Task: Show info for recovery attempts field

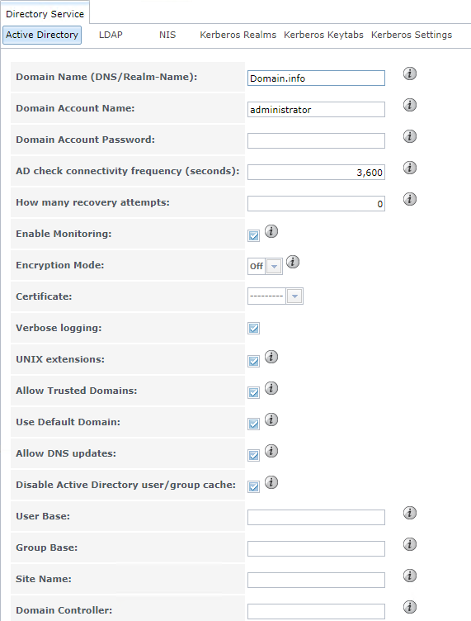Action: pyautogui.click(x=410, y=199)
